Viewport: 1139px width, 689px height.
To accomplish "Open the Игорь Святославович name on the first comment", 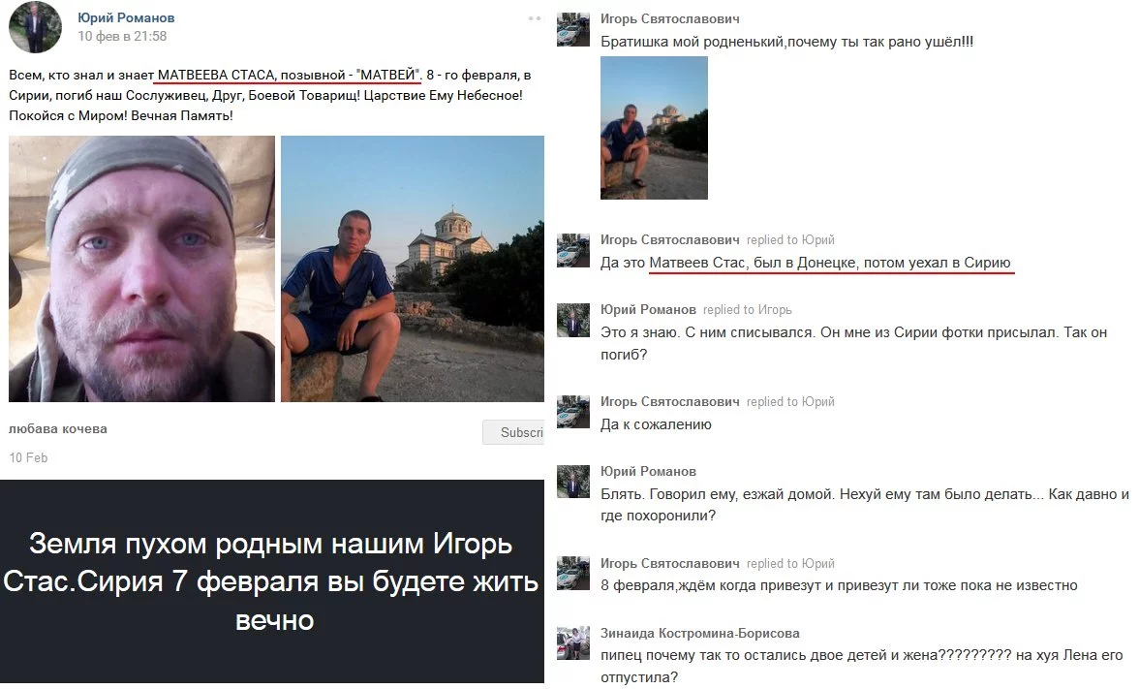I will click(670, 19).
